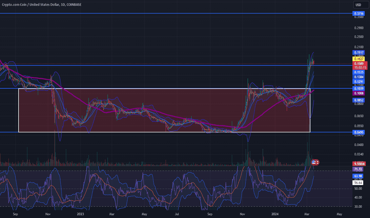Click the front US flag economic event icon
The image size is (370, 218).
(314, 162)
